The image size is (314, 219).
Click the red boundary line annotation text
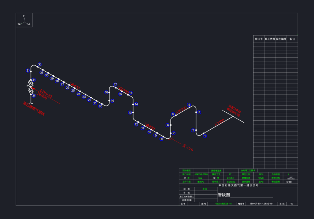click(234, 111)
